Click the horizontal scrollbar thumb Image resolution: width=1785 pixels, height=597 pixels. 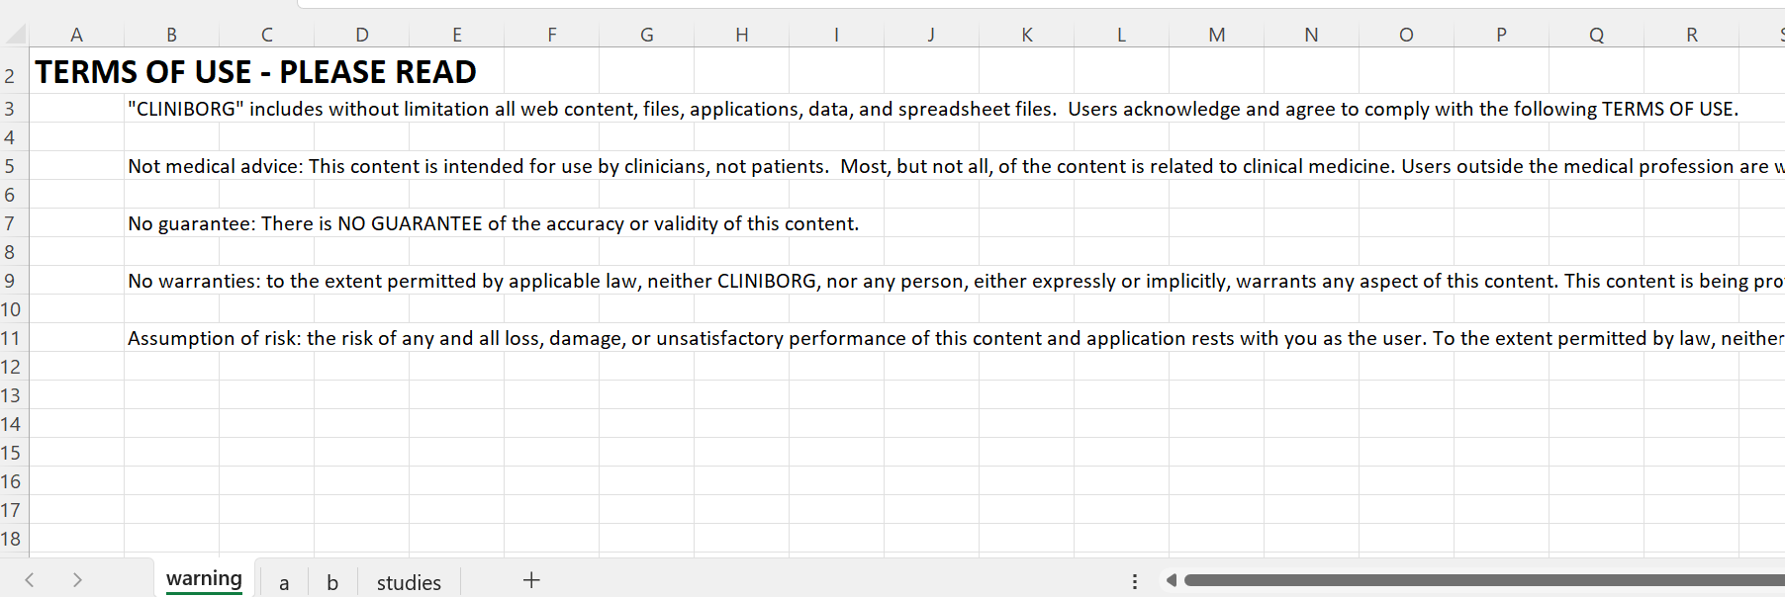pos(1484,580)
